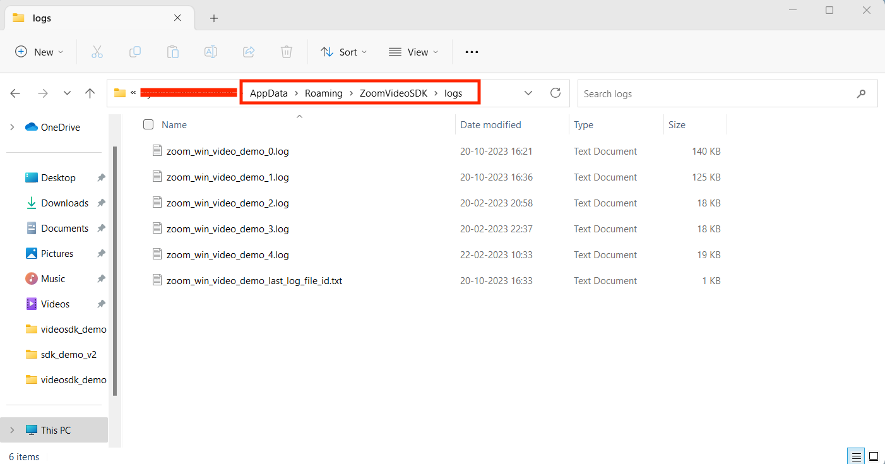The image size is (885, 464).
Task: Open a new tab with plus
Action: pos(214,18)
